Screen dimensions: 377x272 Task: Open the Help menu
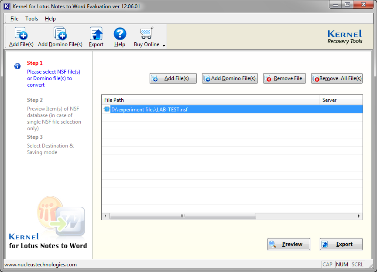(50, 19)
